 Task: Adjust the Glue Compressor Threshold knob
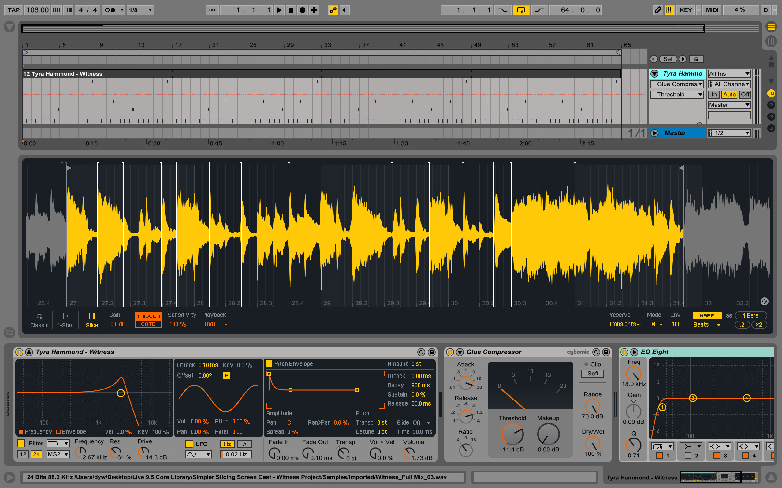[x=512, y=434]
